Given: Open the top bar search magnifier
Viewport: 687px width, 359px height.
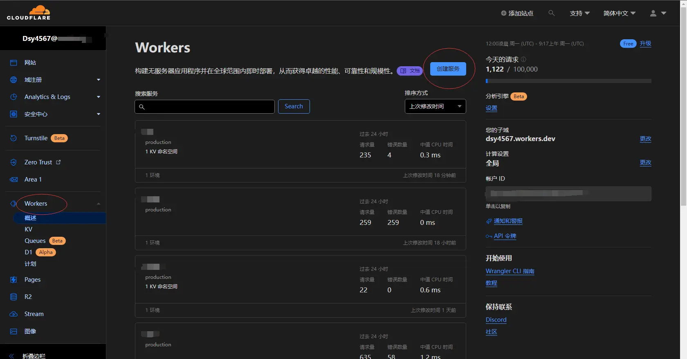Looking at the screenshot, I should pyautogui.click(x=552, y=13).
